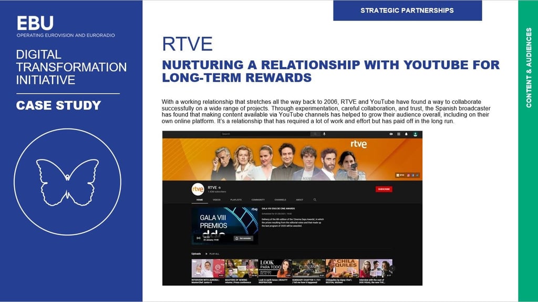Open the YouTube create video camera icon
This screenshot has height=302, width=538.
pyautogui.click(x=391, y=134)
